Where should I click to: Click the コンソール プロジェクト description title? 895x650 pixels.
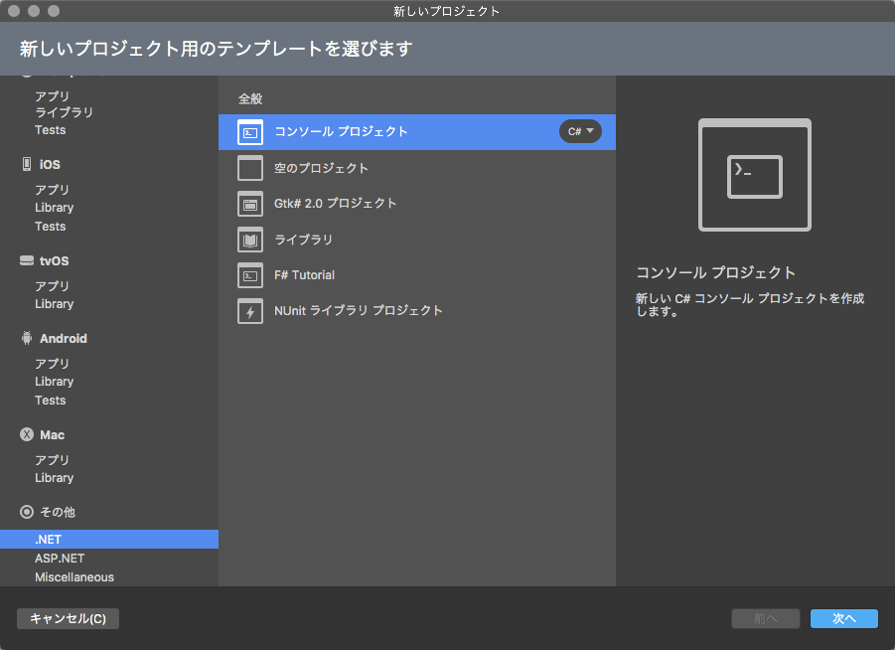point(716,272)
